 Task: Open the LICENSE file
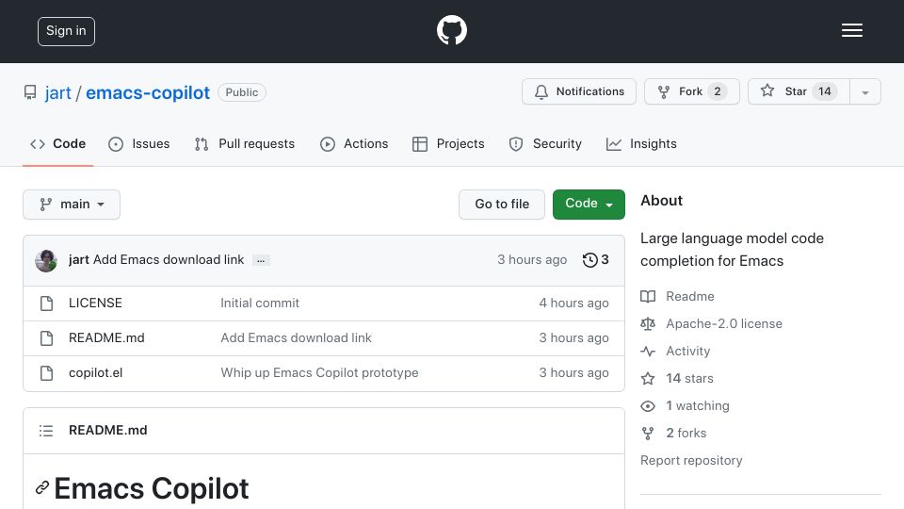(95, 303)
